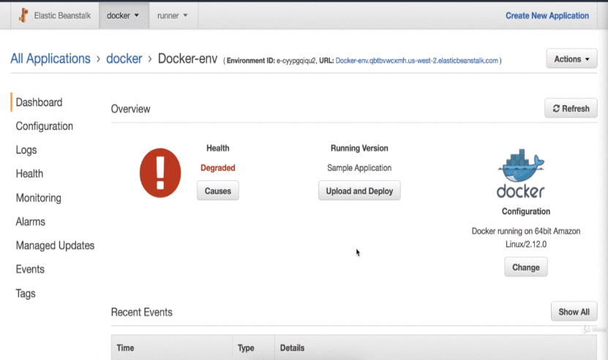608x360 pixels.
Task: Click the Docker-env environment name
Action: pos(187,58)
